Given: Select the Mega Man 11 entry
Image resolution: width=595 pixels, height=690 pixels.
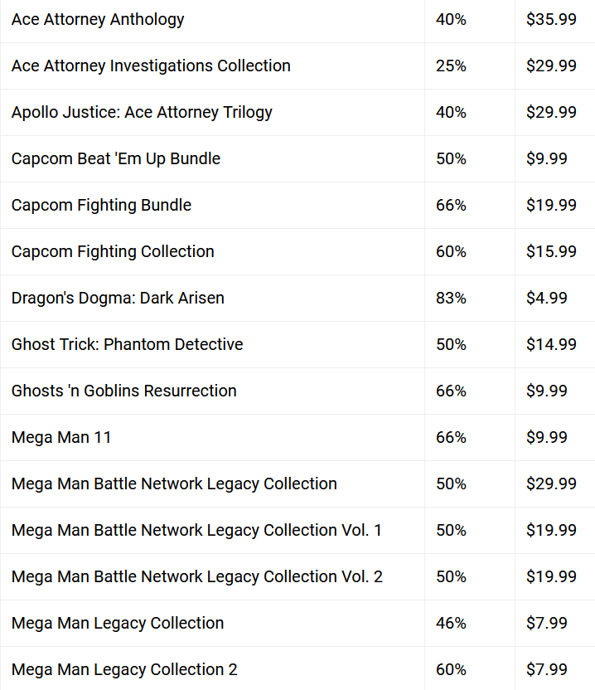Looking at the screenshot, I should coord(61,437).
